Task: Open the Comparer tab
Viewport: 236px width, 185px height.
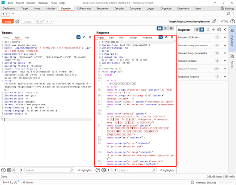Action: coord(135,8)
